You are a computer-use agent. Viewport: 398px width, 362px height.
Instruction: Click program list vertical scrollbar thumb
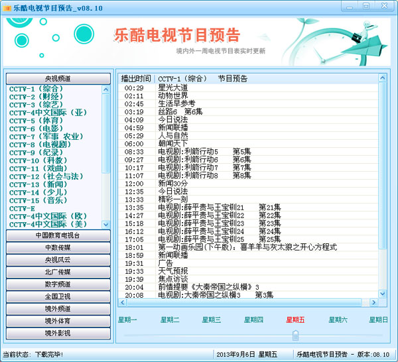point(382,165)
